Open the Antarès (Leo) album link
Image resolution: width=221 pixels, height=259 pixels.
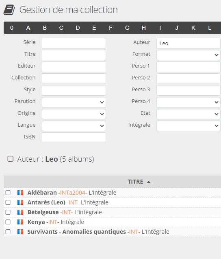[68, 202]
